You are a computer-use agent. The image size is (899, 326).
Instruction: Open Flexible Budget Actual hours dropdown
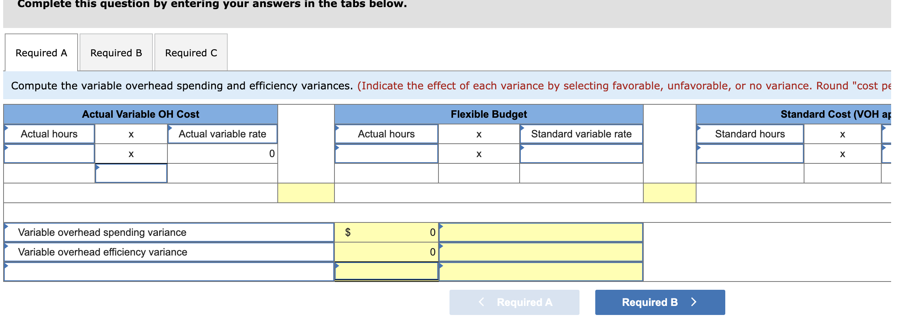pos(386,134)
